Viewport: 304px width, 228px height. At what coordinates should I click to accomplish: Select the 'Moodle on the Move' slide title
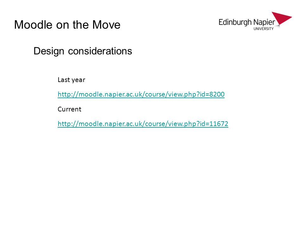coord(67,25)
